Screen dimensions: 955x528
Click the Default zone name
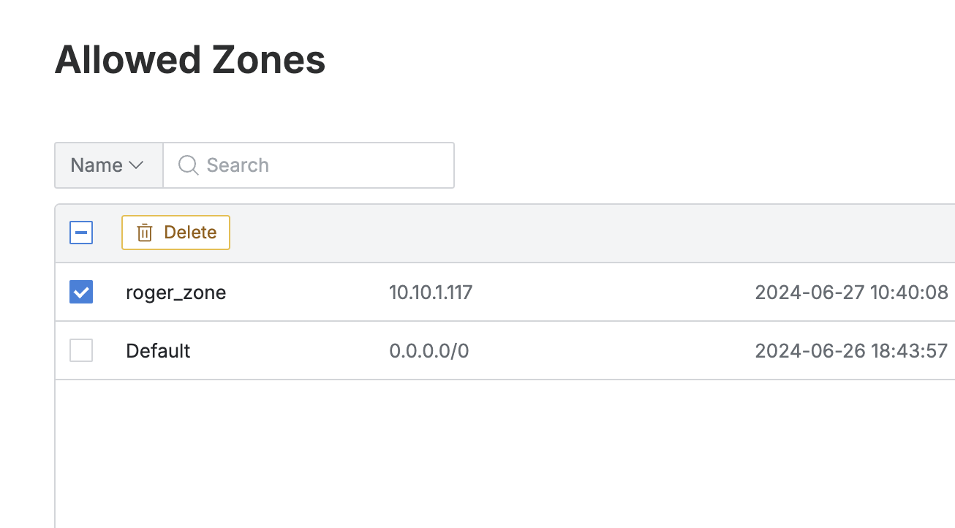click(158, 351)
